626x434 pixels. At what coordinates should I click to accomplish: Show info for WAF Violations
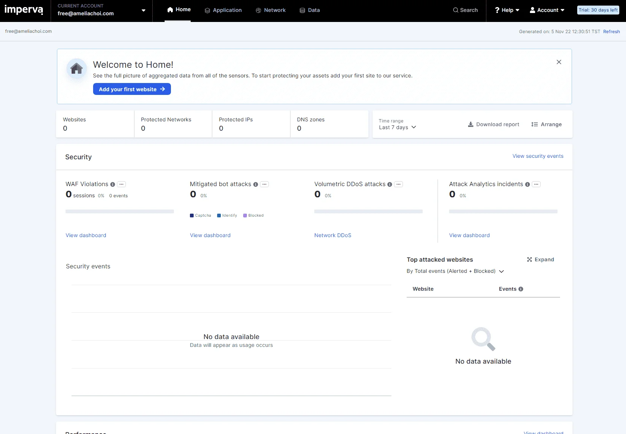coord(112,184)
